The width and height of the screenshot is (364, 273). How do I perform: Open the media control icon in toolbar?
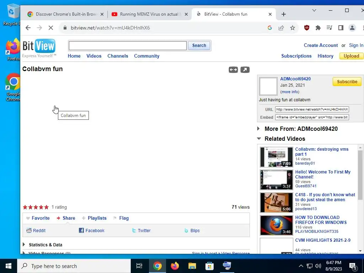(x=329, y=28)
